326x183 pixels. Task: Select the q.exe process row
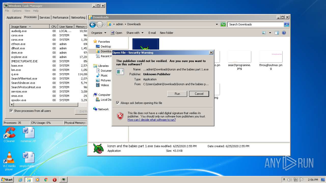[48, 74]
